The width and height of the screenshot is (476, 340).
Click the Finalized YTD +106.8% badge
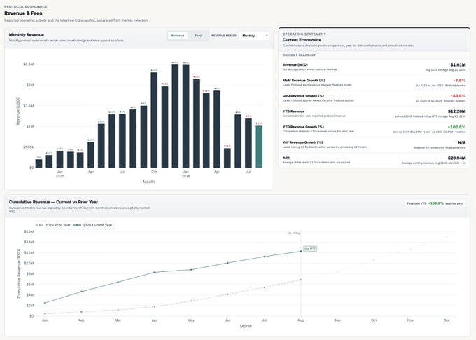pyautogui.click(x=435, y=203)
